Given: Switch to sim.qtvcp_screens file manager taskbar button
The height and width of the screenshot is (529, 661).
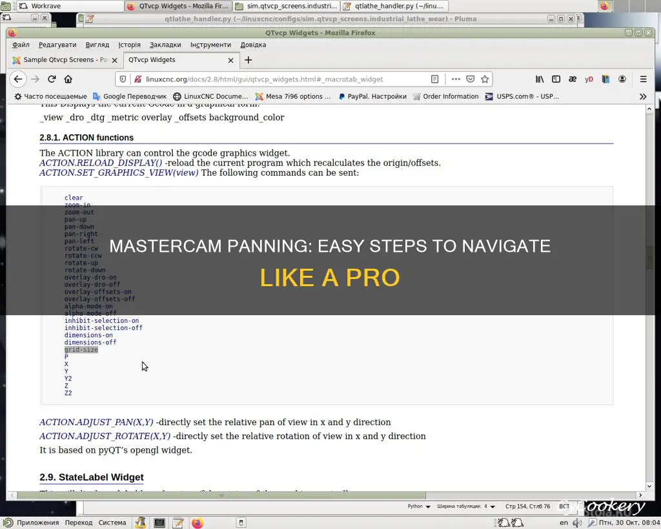Looking at the screenshot, I should point(285,6).
